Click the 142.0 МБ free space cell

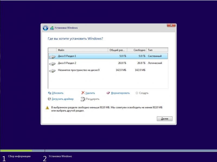[x=140, y=70]
